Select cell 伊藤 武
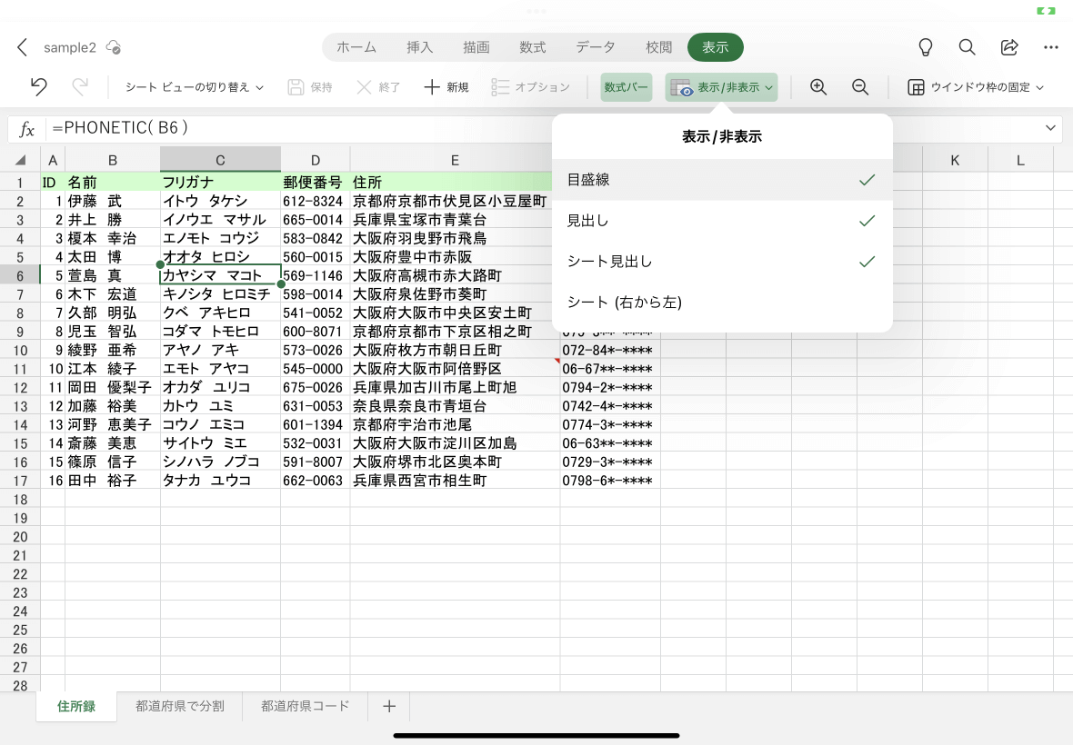 (x=113, y=201)
